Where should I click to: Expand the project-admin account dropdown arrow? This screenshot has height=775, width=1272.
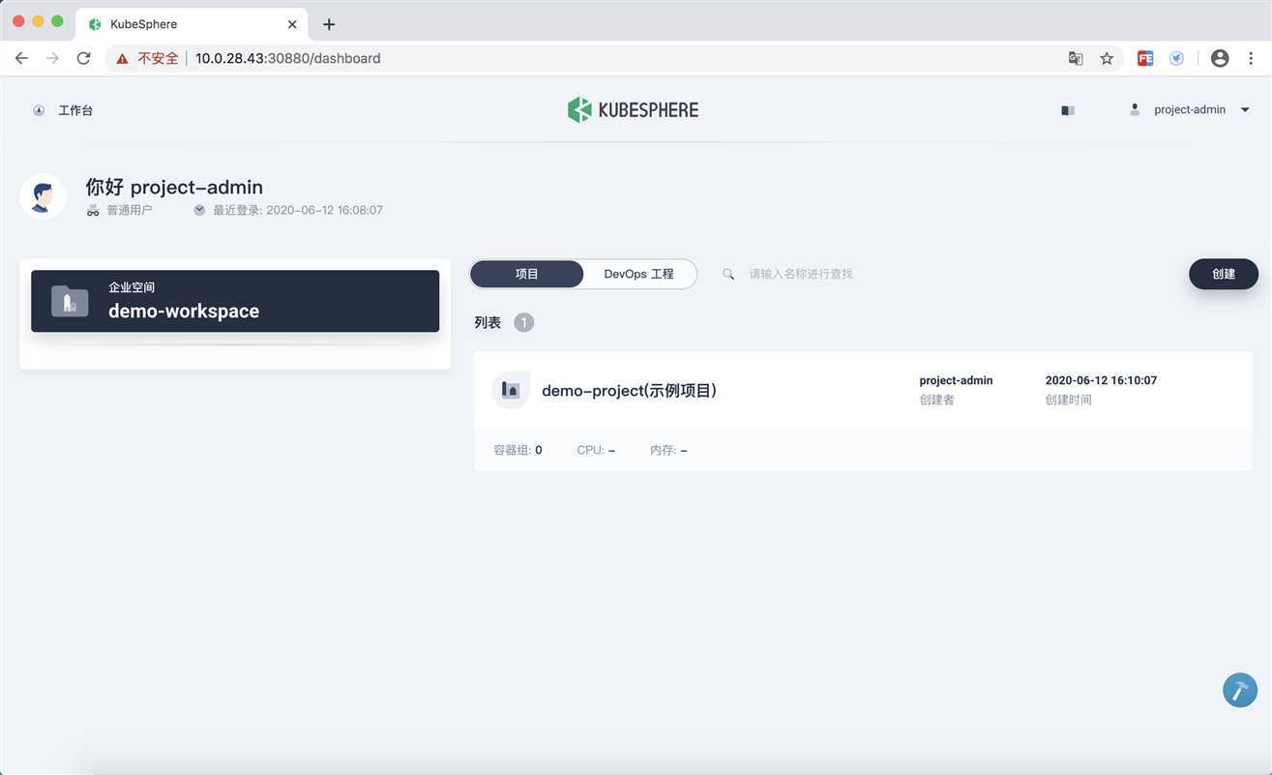click(1245, 110)
